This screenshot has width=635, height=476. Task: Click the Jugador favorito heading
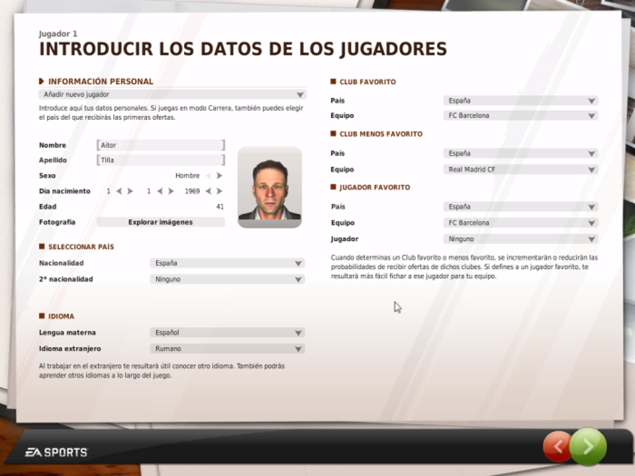375,187
